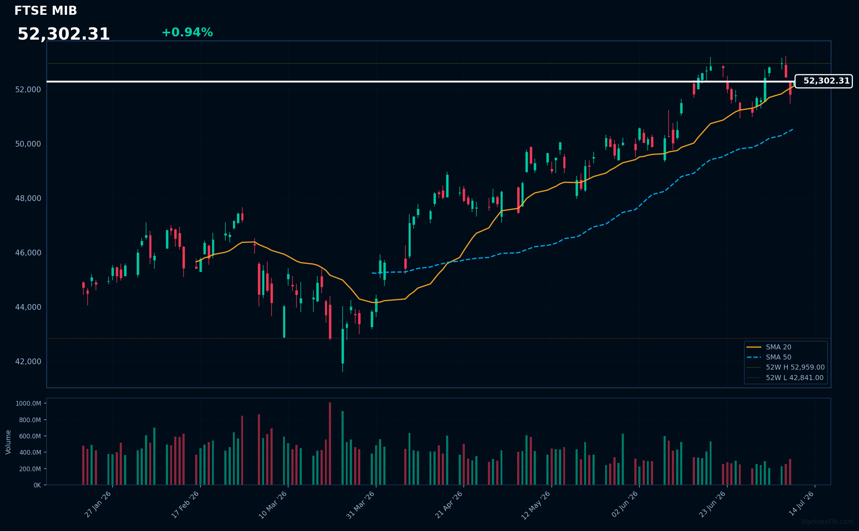Click the lowest candlestick wick below 42,000
The height and width of the screenshot is (531, 859).
(x=343, y=368)
